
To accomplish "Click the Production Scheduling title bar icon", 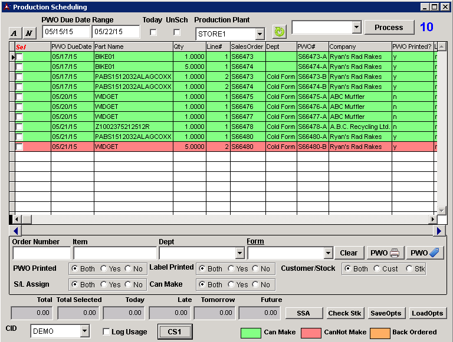I will (x=6, y=7).
